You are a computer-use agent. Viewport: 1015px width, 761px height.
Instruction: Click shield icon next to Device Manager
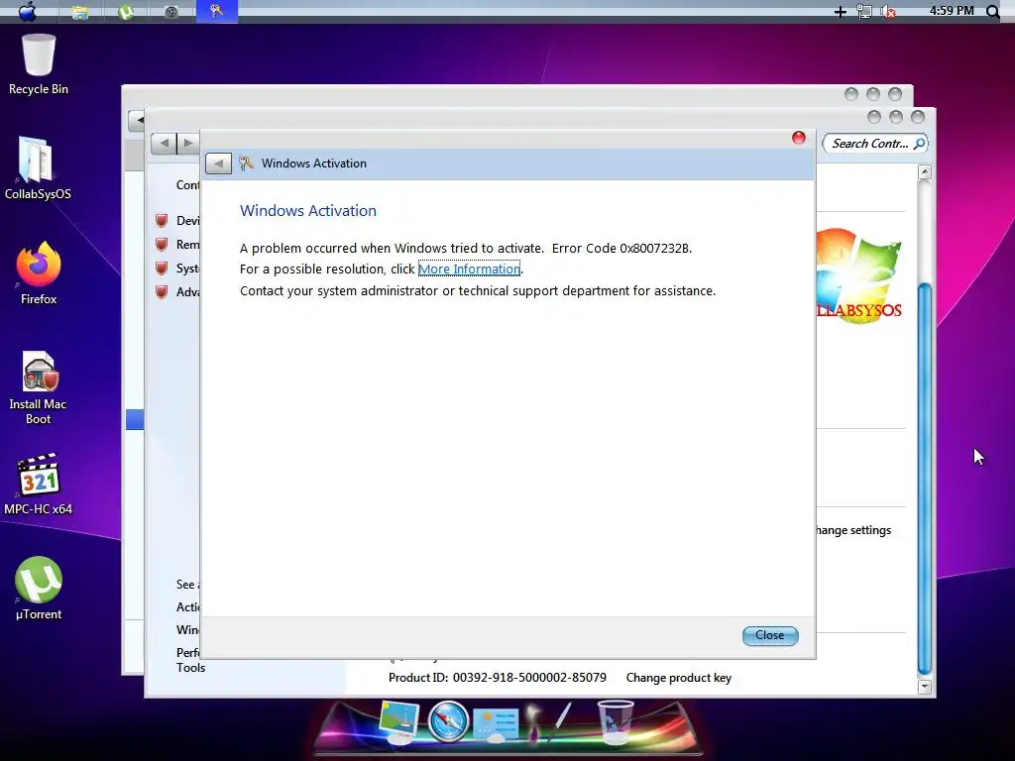(162, 221)
